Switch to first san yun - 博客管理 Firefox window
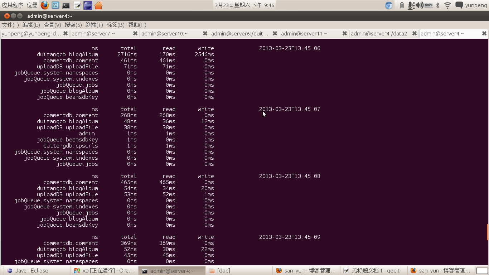This screenshot has width=489, height=275. click(306, 271)
